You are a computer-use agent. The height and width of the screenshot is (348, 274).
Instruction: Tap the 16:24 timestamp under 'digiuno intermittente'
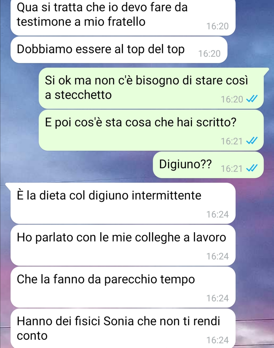(217, 214)
